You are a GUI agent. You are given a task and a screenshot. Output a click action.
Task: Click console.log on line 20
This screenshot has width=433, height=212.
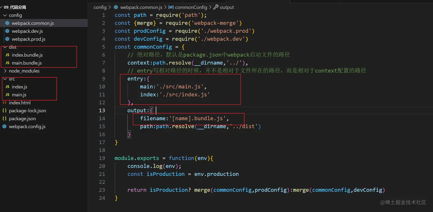click(x=145, y=166)
